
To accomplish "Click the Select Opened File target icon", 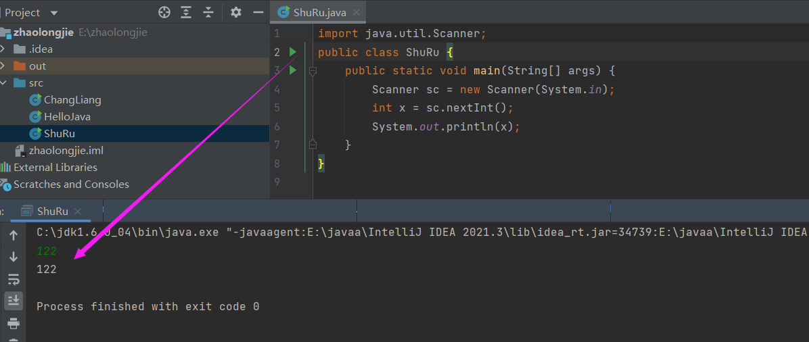I will (x=164, y=12).
